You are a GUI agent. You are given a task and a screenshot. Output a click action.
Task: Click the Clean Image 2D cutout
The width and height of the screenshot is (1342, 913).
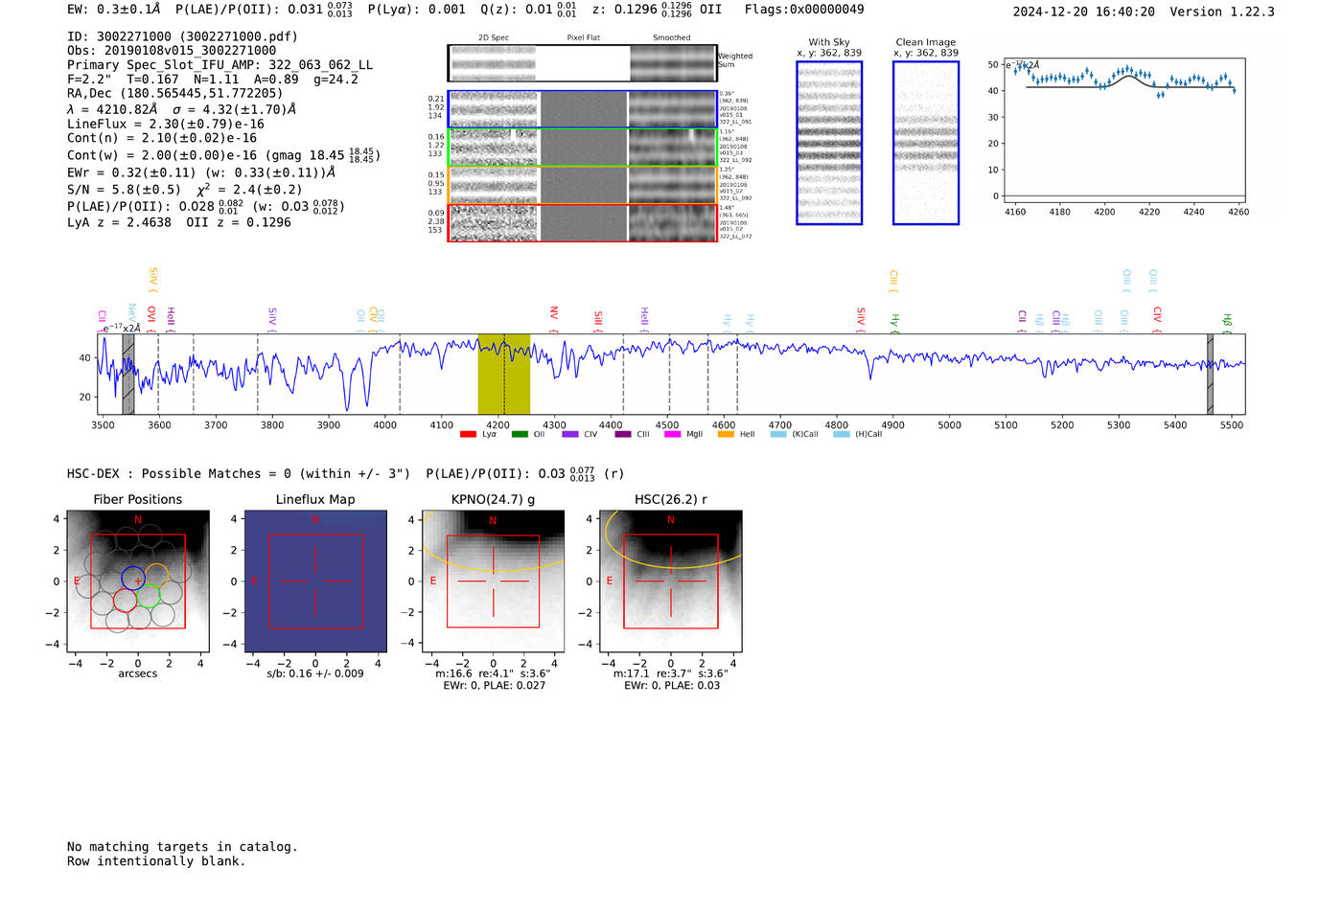[x=926, y=143]
